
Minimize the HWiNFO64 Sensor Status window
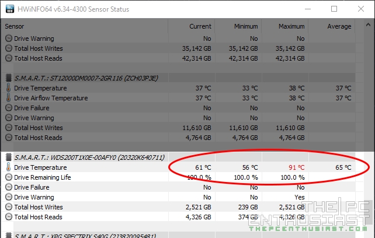308,9
